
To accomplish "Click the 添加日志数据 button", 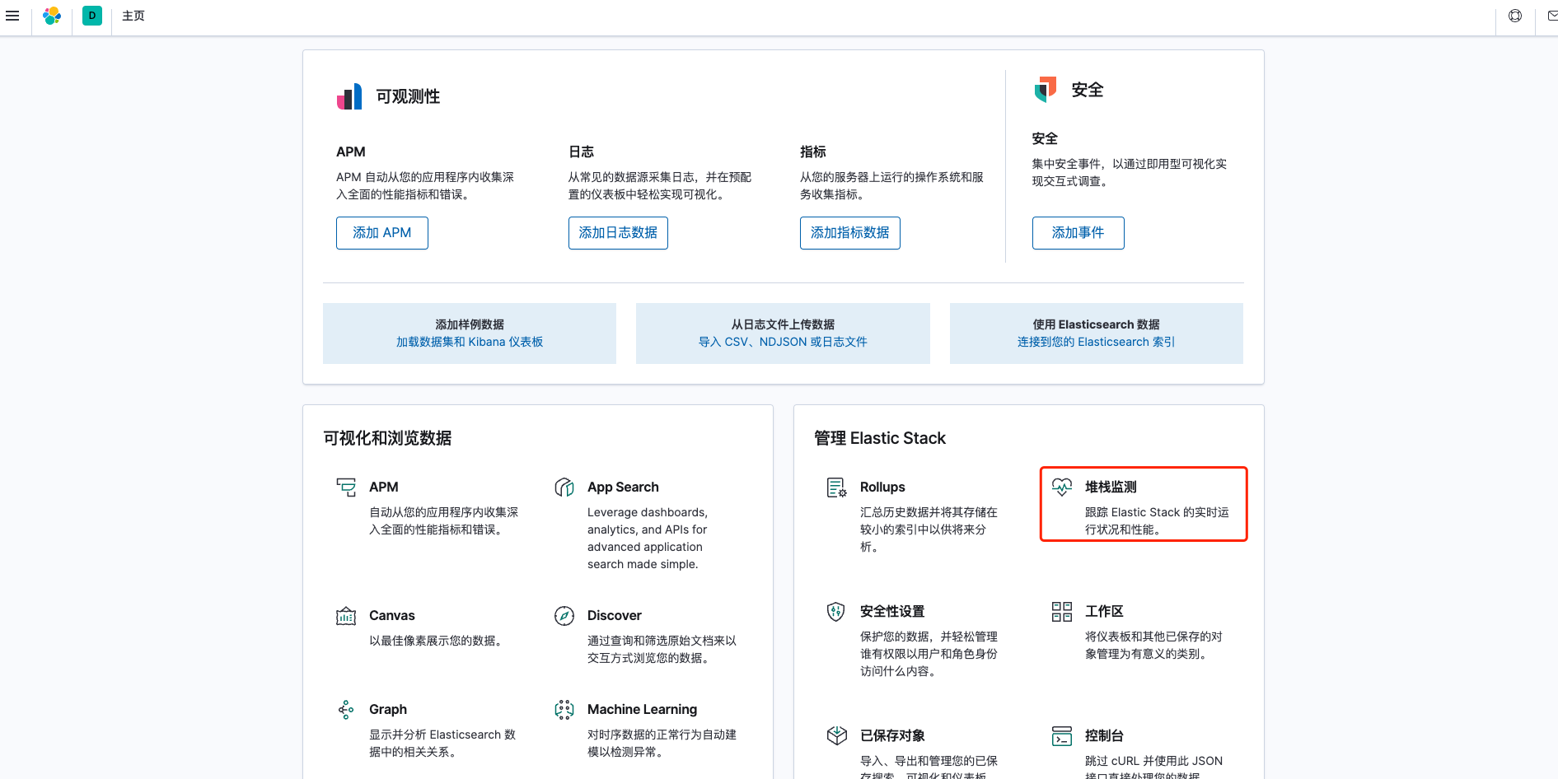I will (618, 233).
